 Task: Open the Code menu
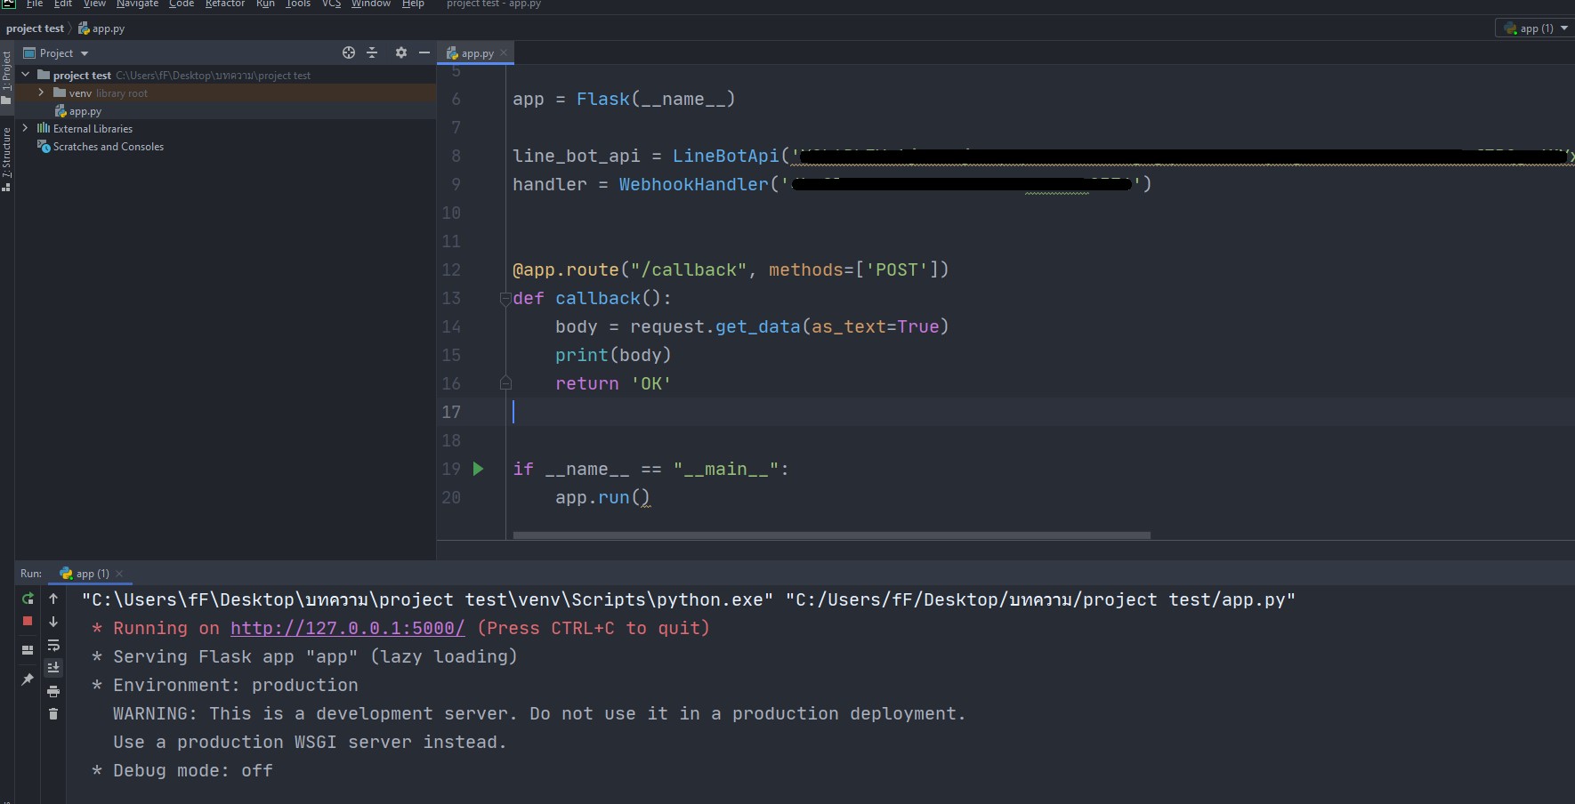pos(182,4)
